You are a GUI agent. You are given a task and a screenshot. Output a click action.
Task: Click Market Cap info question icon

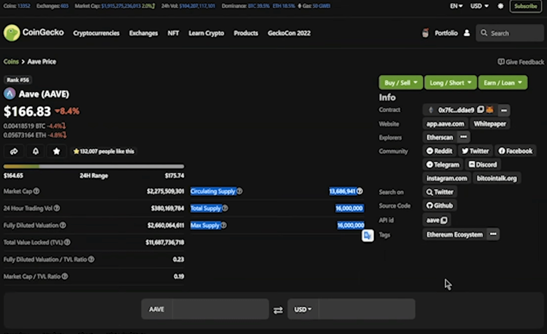(x=36, y=191)
